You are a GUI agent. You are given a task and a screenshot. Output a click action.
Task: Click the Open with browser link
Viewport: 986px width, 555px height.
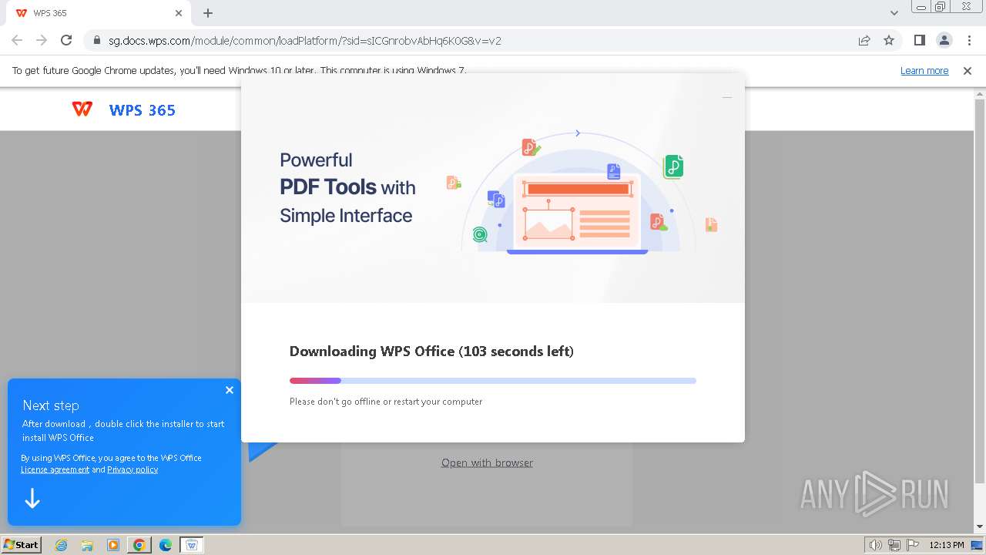tap(487, 462)
